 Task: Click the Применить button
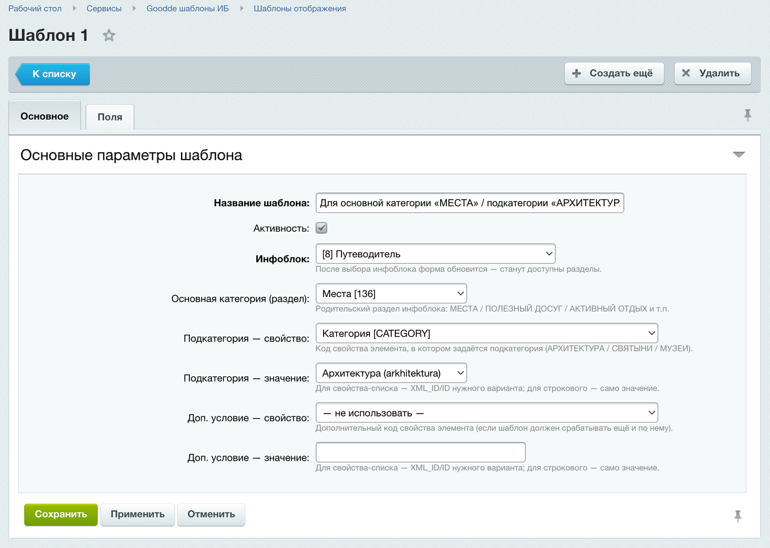[x=137, y=515]
